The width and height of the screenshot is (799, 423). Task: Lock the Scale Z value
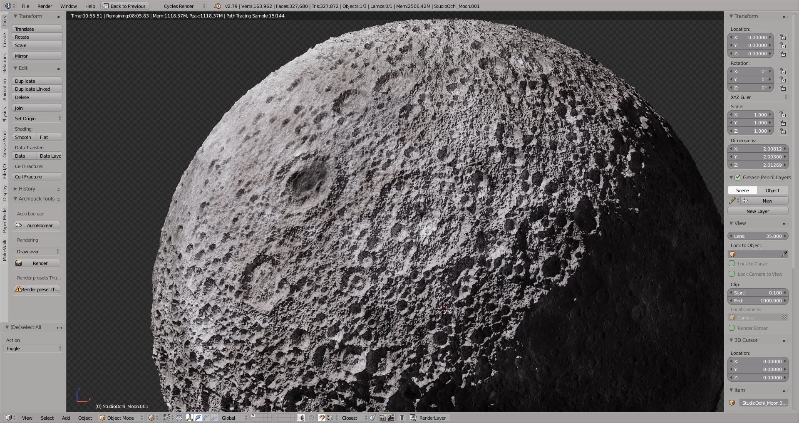tap(783, 131)
